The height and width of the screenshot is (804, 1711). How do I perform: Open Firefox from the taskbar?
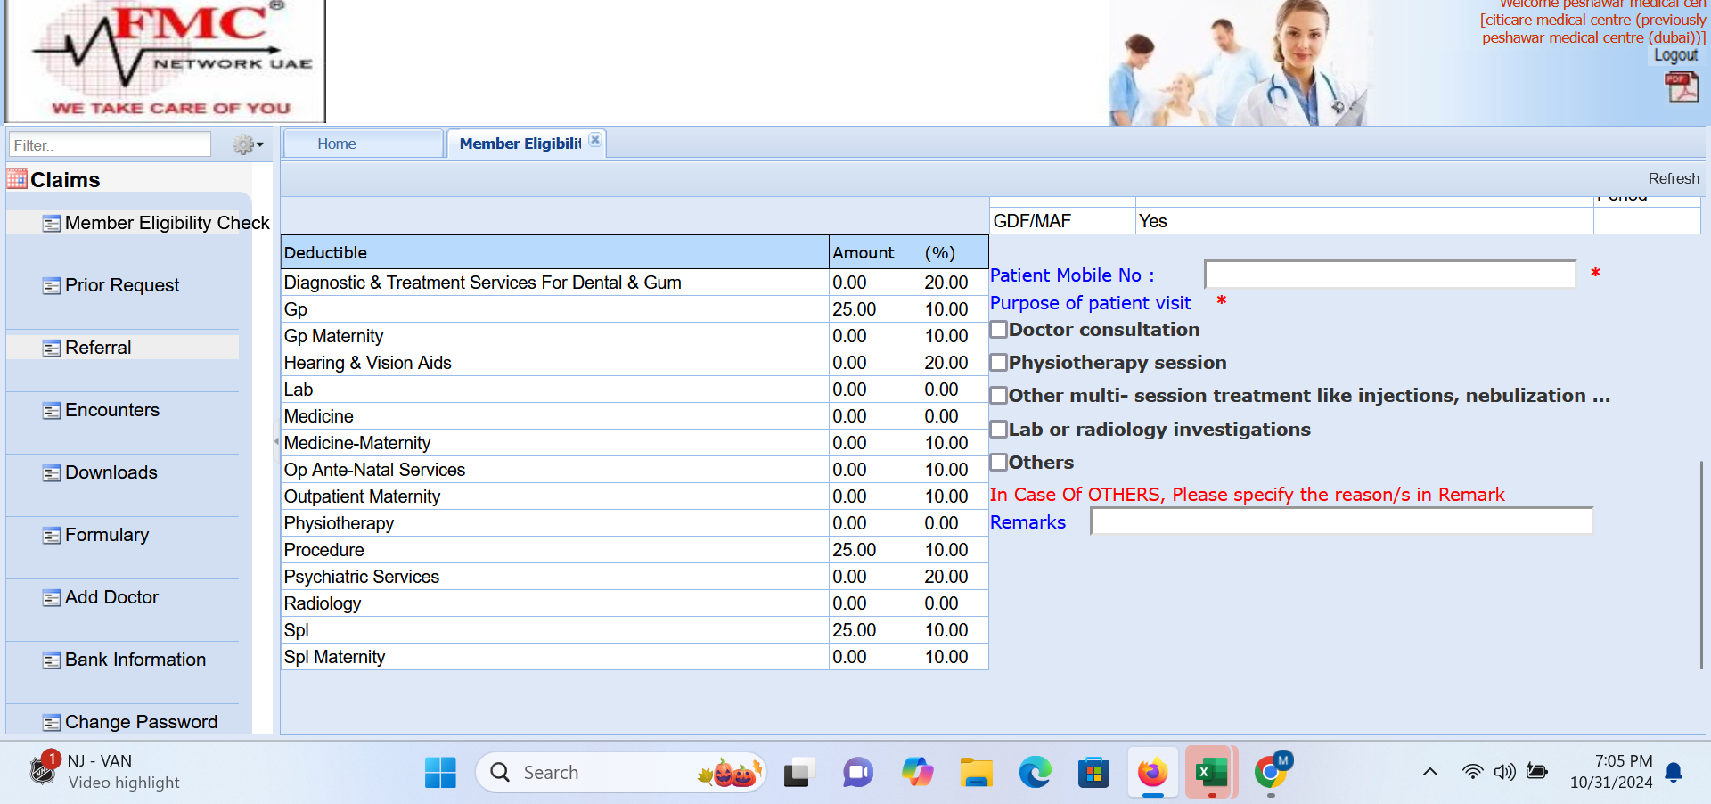coord(1152,772)
